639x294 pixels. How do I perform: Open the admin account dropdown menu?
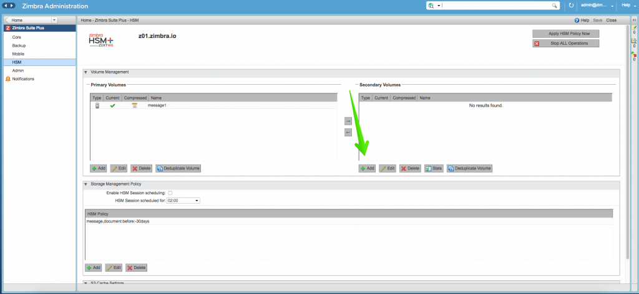(597, 6)
